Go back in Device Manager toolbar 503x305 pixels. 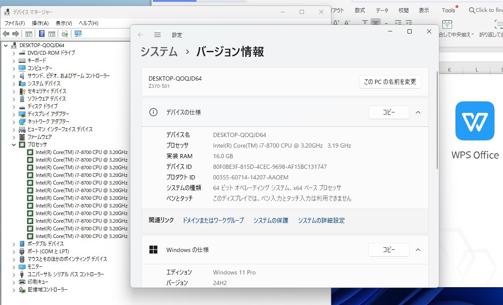coord(6,34)
